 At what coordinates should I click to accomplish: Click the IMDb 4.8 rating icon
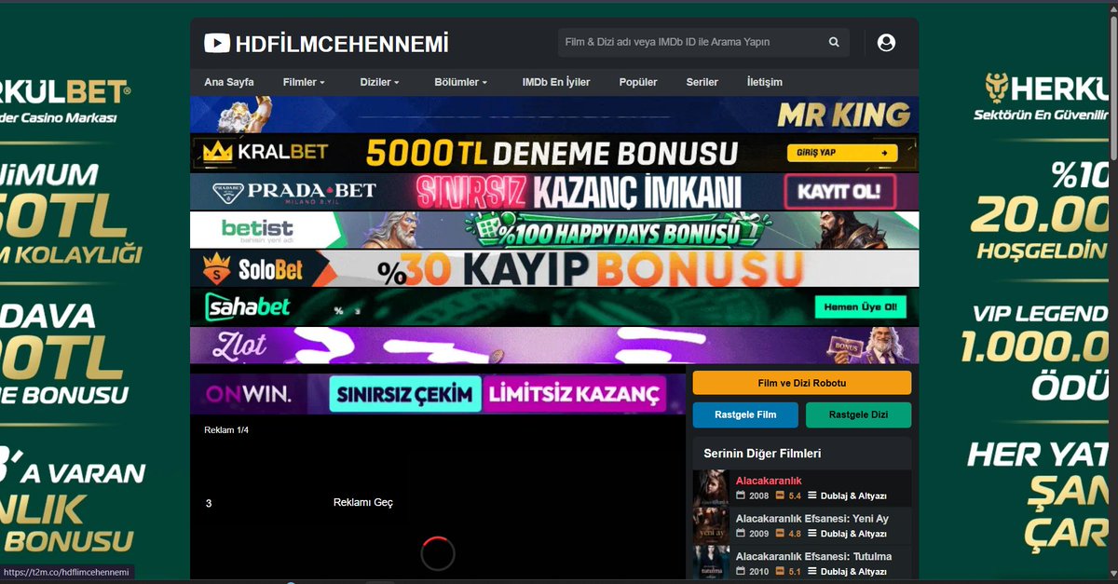pos(781,534)
